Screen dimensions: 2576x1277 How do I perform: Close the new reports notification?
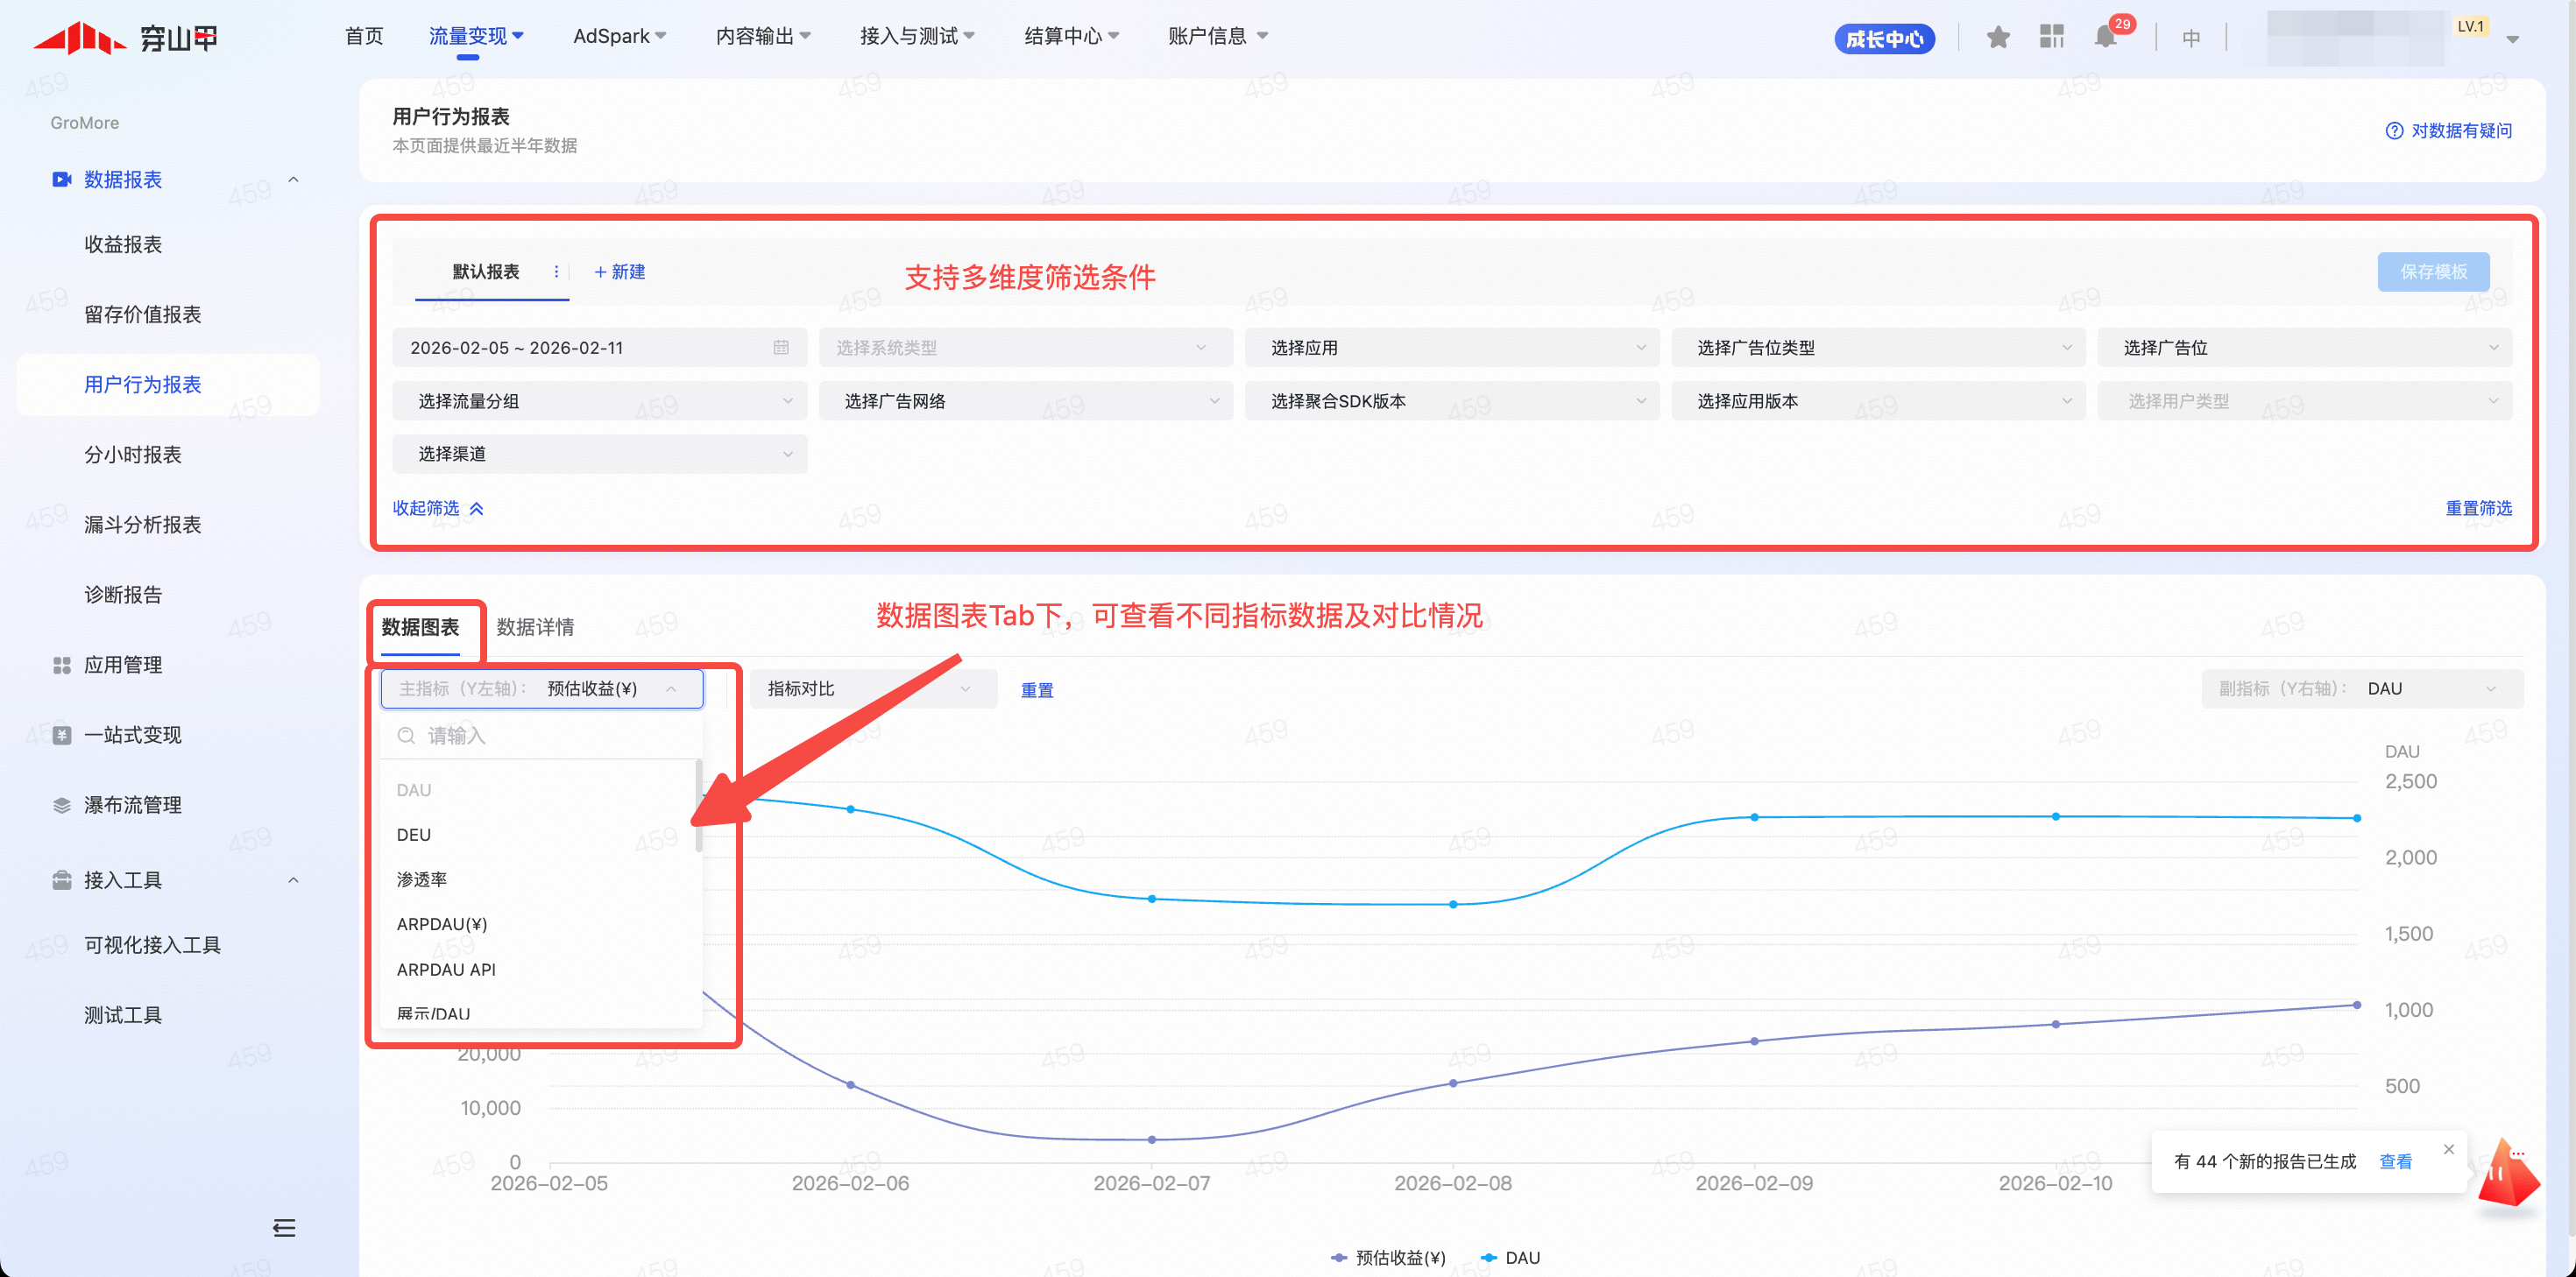(x=2449, y=1149)
